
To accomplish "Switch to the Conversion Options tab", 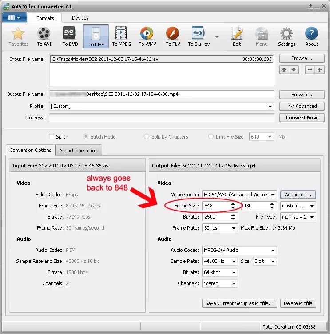I will tap(31, 150).
